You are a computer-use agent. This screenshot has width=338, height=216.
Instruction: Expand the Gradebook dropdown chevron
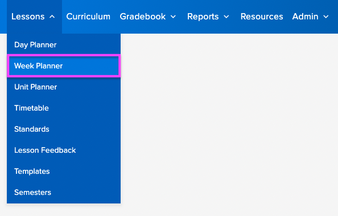[173, 17]
